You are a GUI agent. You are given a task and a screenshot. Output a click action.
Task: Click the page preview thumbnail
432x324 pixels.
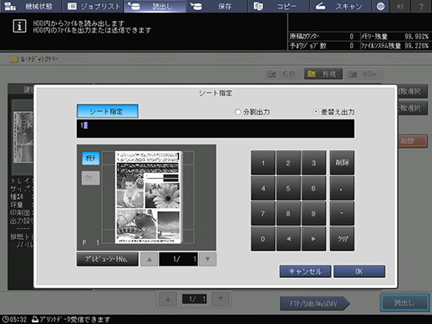point(149,197)
